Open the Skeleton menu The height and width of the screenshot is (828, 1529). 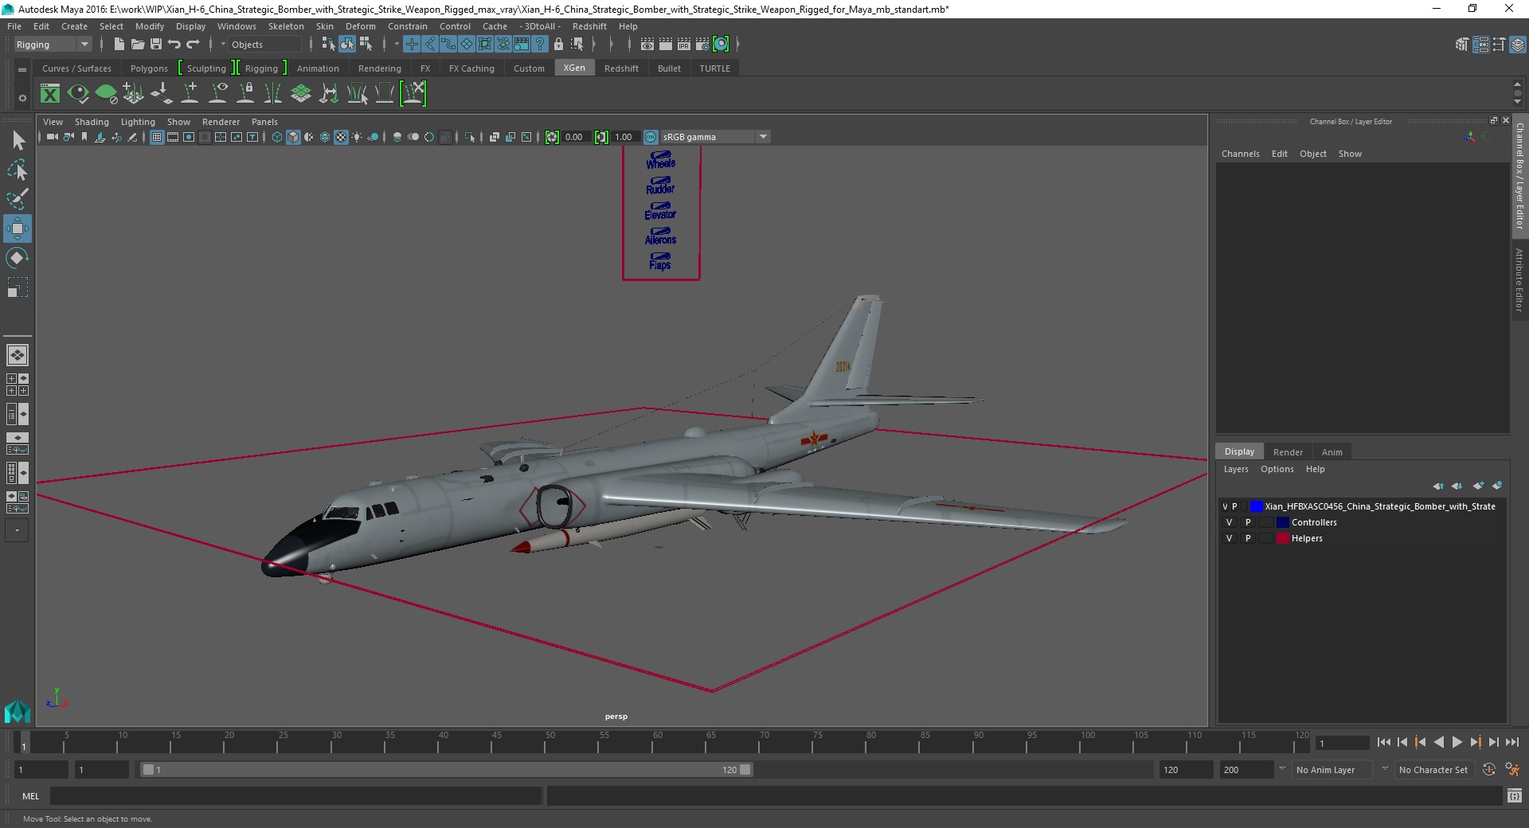coord(286,26)
